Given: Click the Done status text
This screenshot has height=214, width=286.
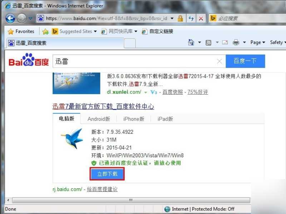Looking at the screenshot, I should click(x=11, y=209).
